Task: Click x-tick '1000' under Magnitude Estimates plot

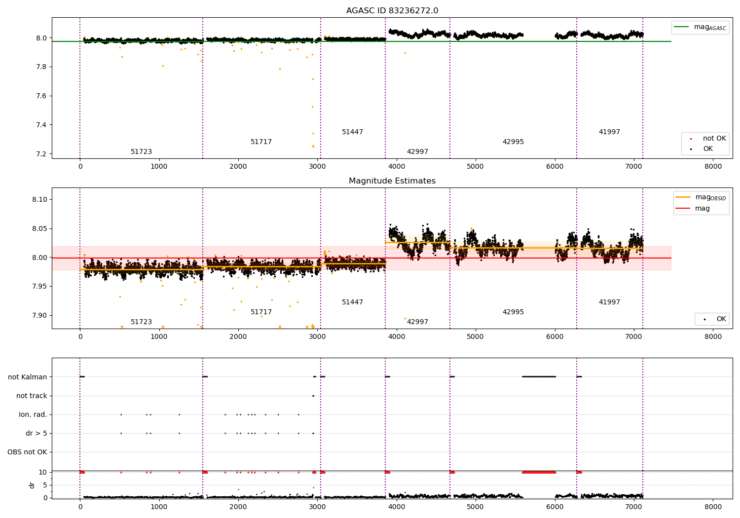Action: click(x=159, y=337)
